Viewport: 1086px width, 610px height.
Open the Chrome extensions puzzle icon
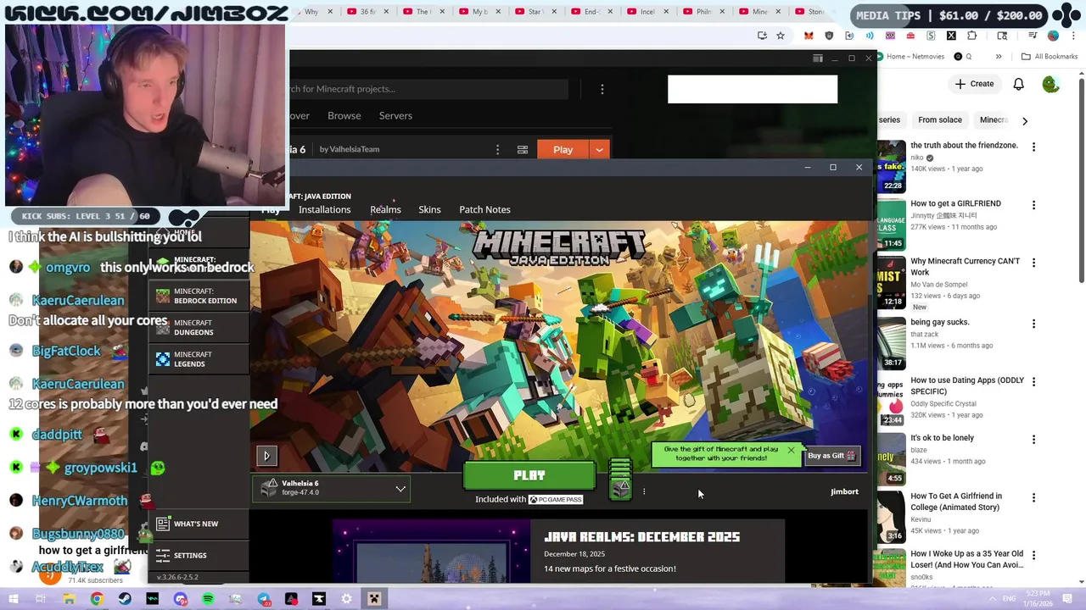pyautogui.click(x=971, y=36)
